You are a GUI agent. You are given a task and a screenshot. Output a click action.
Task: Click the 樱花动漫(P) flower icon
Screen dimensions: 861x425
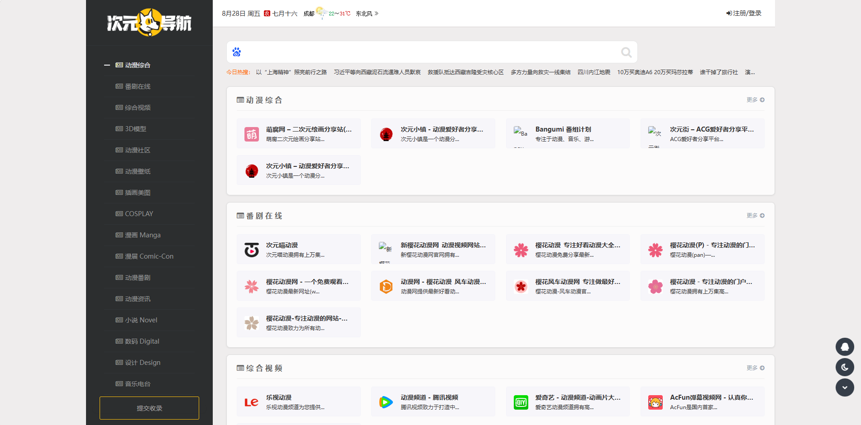pos(655,250)
